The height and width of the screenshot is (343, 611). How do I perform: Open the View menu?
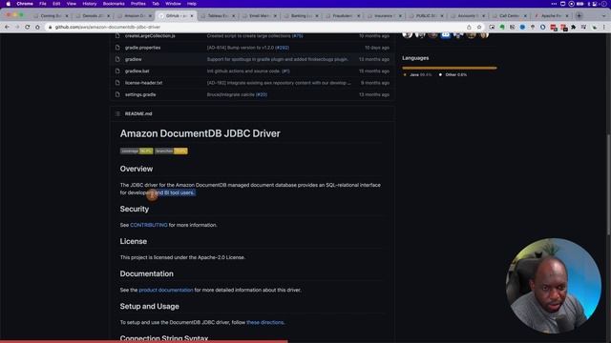tap(72, 4)
